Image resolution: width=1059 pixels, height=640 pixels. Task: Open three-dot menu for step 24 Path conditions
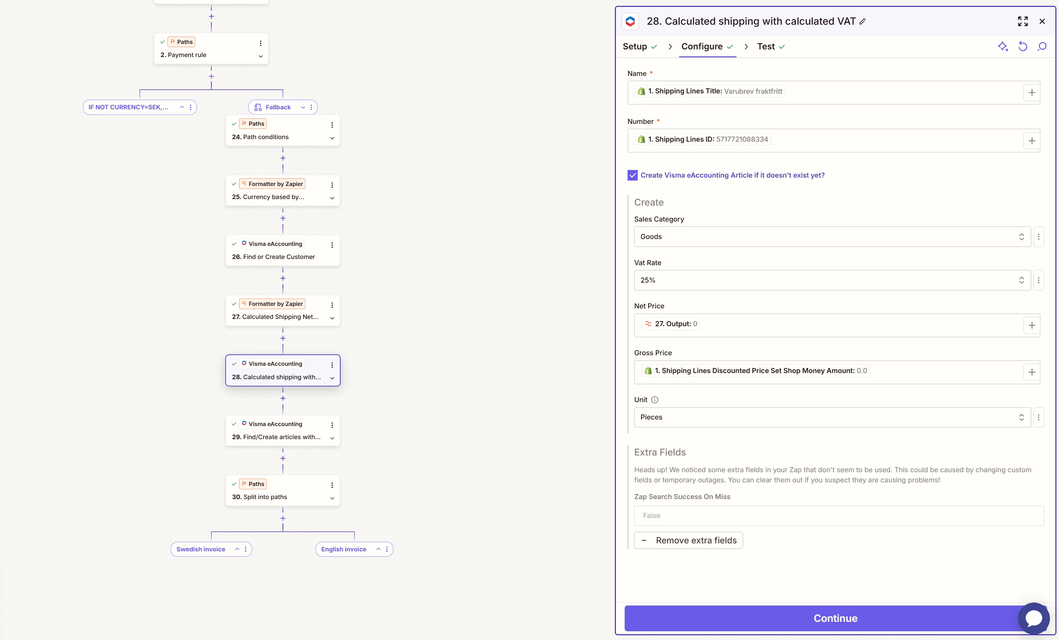(332, 125)
